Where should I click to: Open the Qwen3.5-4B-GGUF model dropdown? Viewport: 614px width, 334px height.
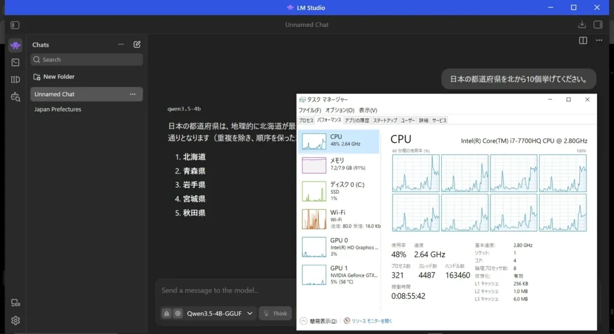219,313
